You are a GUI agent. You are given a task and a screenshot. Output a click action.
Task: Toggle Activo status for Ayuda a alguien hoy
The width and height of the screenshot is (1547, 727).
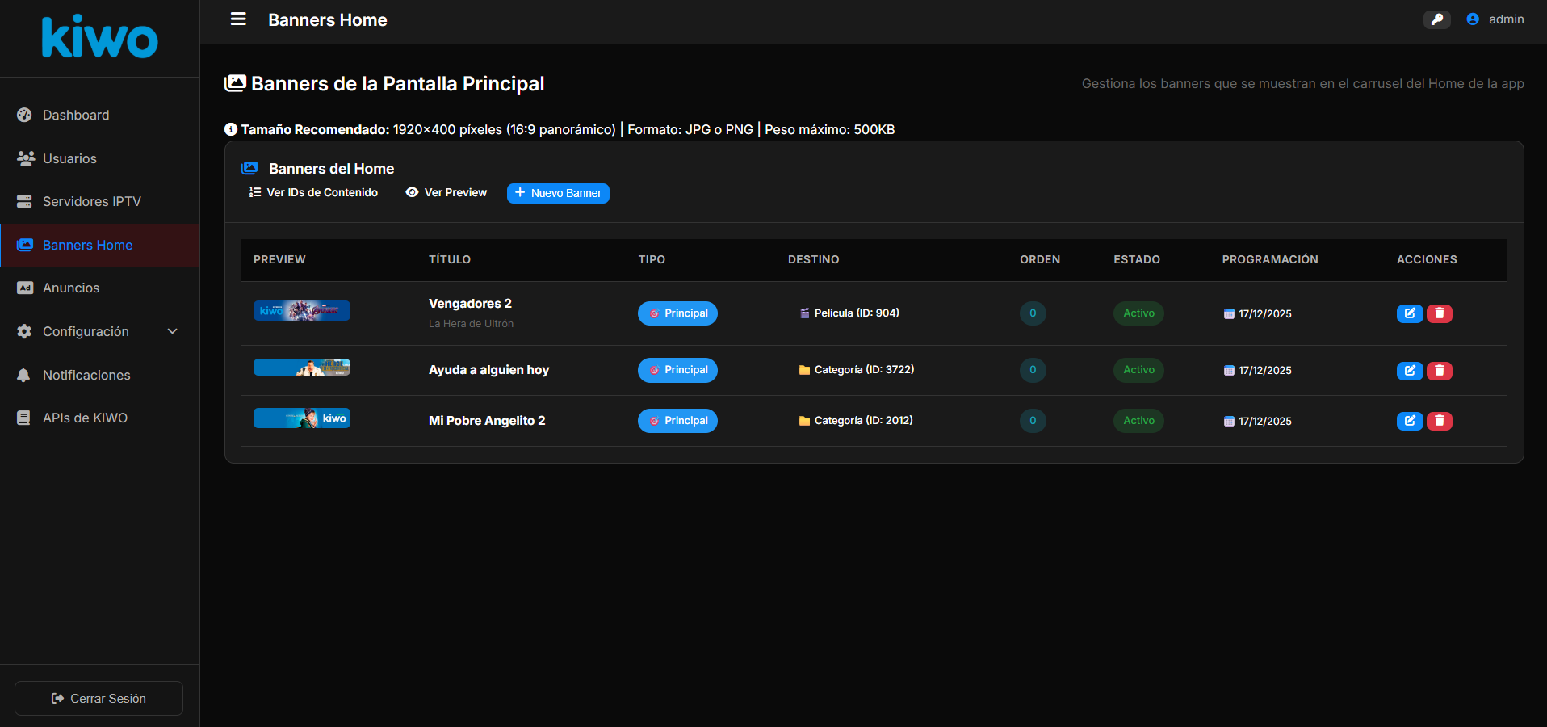(1138, 370)
